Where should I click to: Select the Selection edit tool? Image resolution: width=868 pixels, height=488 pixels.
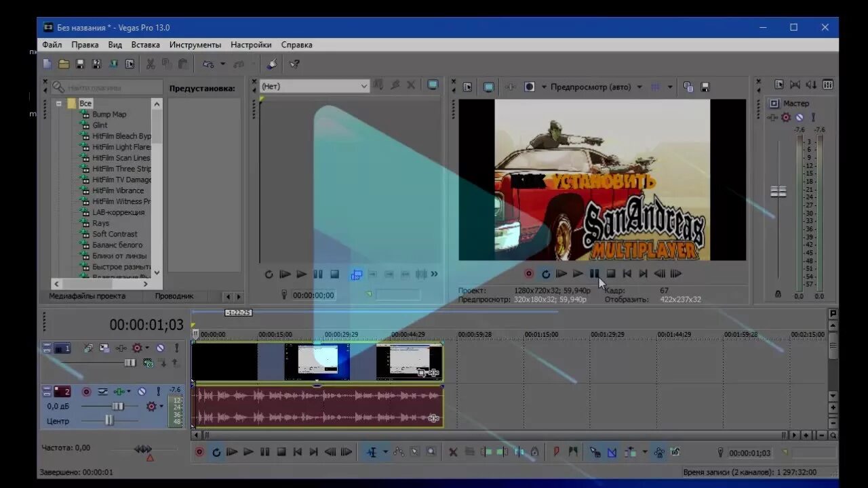coord(414,452)
